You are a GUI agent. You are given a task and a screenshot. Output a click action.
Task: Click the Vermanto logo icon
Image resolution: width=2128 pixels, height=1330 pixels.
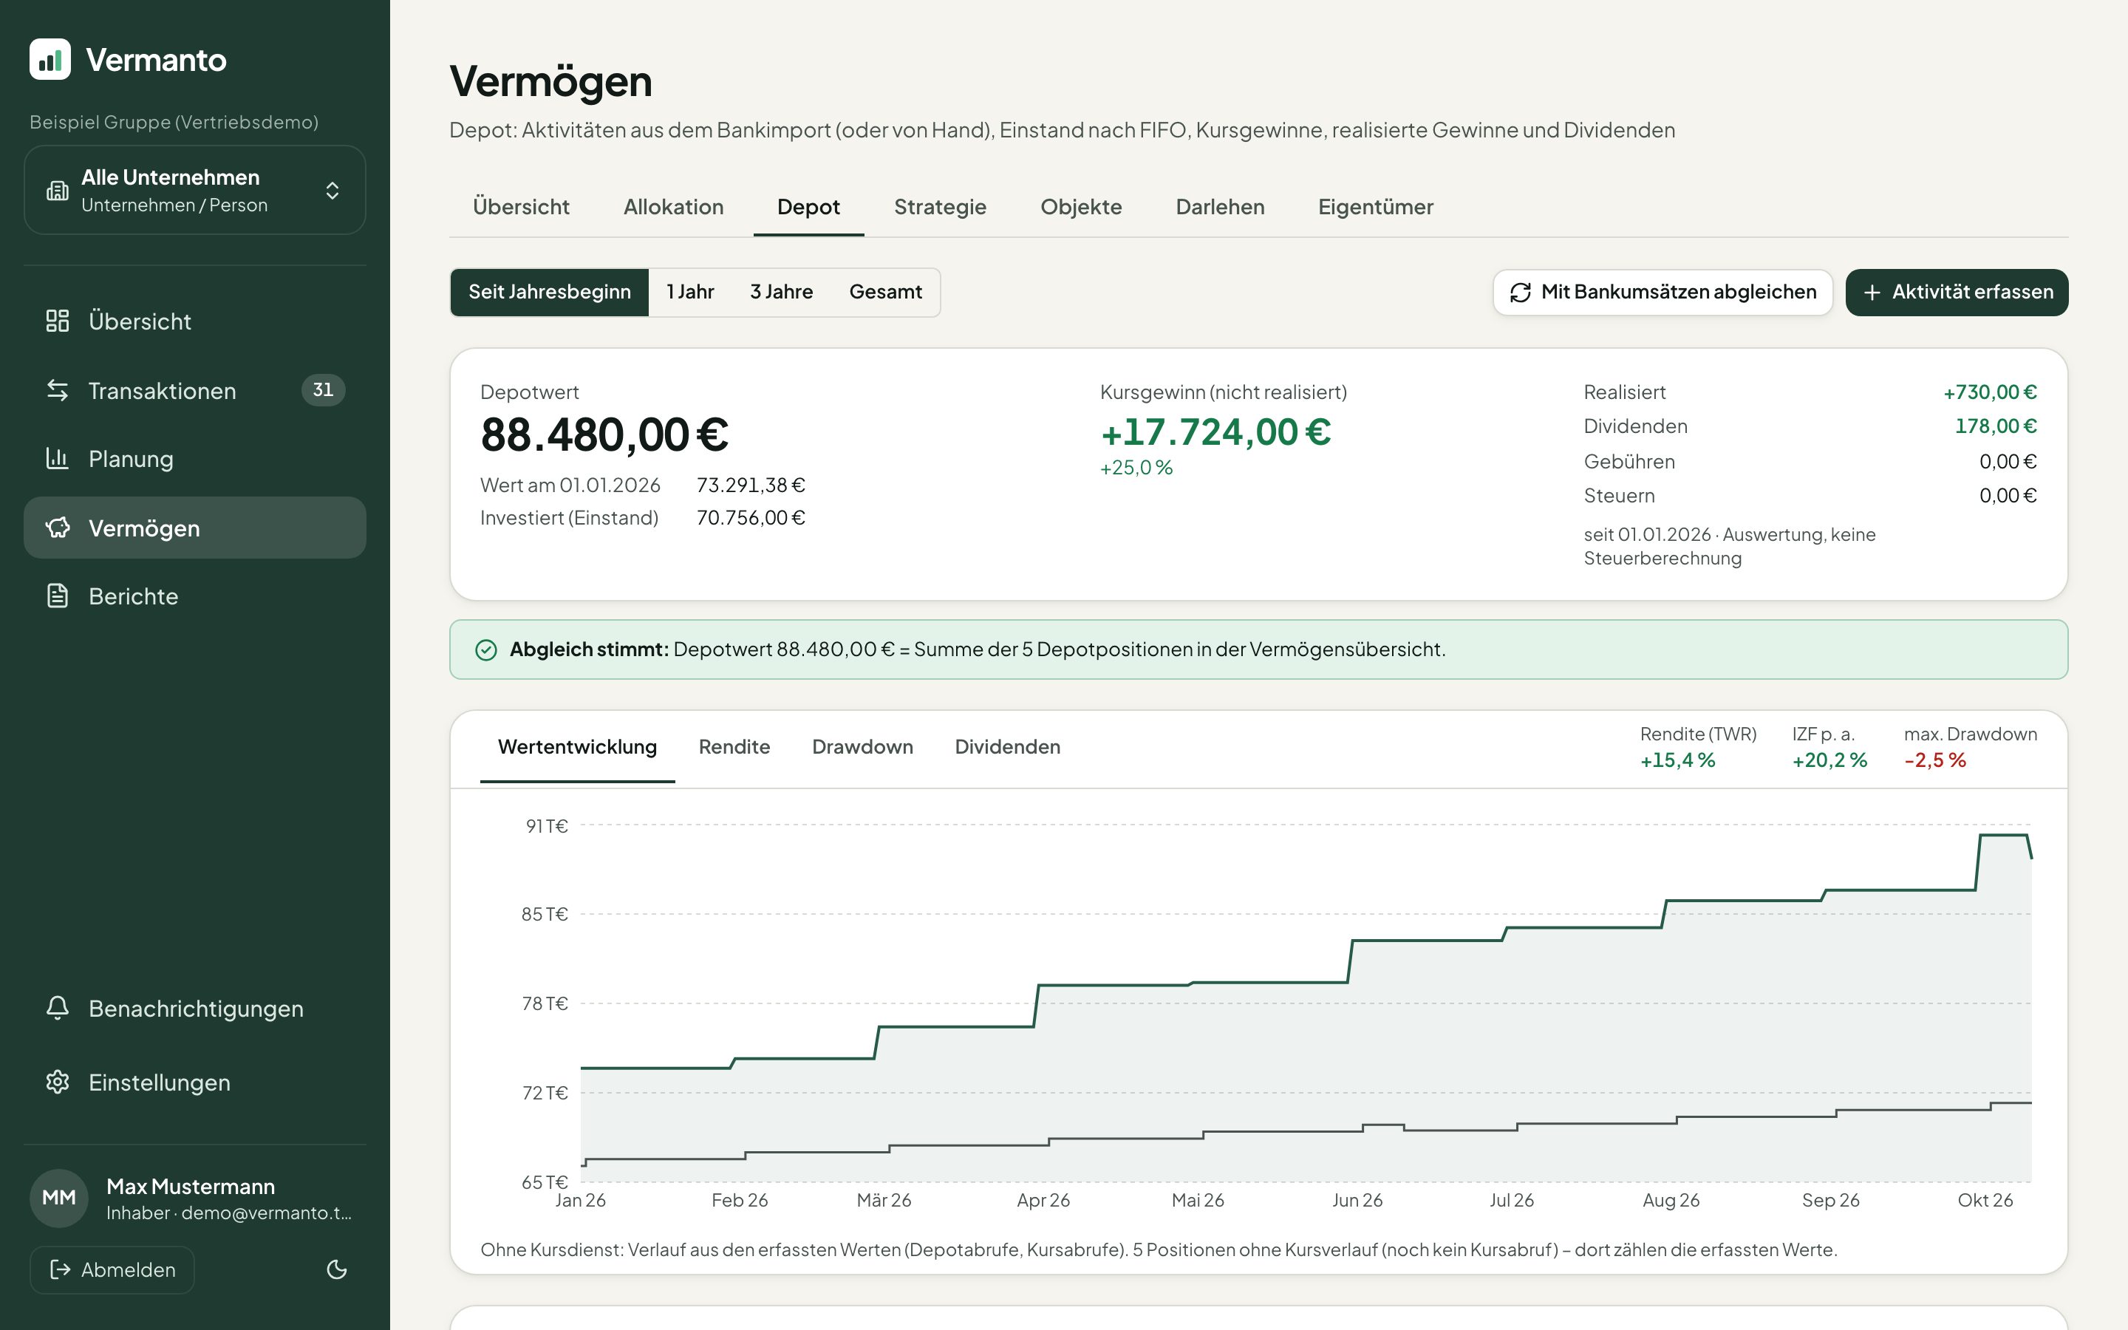[x=50, y=59]
